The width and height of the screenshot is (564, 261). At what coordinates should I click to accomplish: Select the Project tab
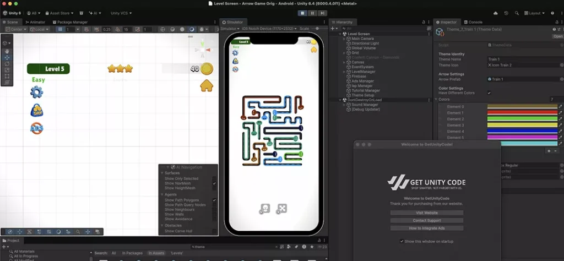pyautogui.click(x=11, y=240)
